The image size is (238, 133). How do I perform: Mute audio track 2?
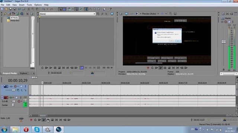click(16, 98)
